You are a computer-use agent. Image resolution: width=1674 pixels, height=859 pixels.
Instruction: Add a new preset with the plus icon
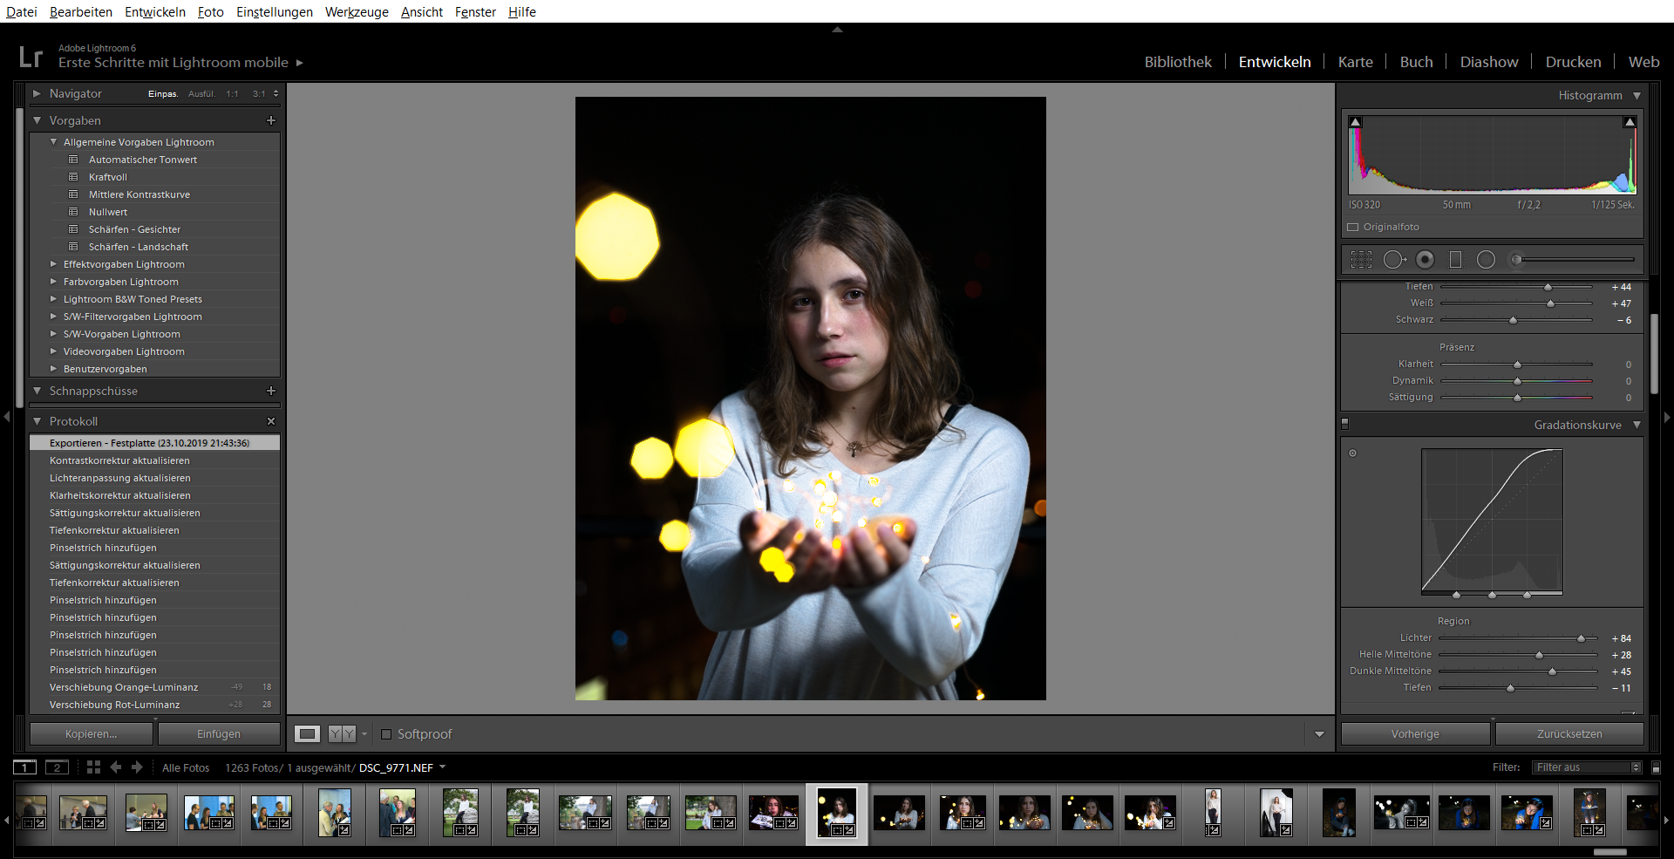[x=271, y=120]
